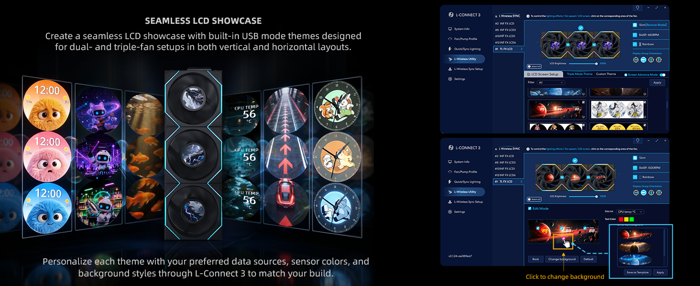Screen dimensions: 700x286
Task: Turn off the Screen Advance Mode toggle switch
Action: click(x=662, y=75)
